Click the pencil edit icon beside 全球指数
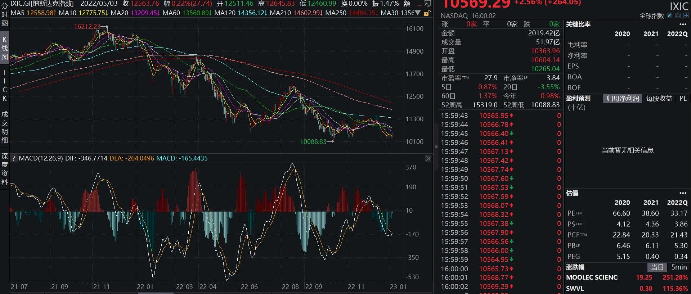691x294 pixels. 669,15
